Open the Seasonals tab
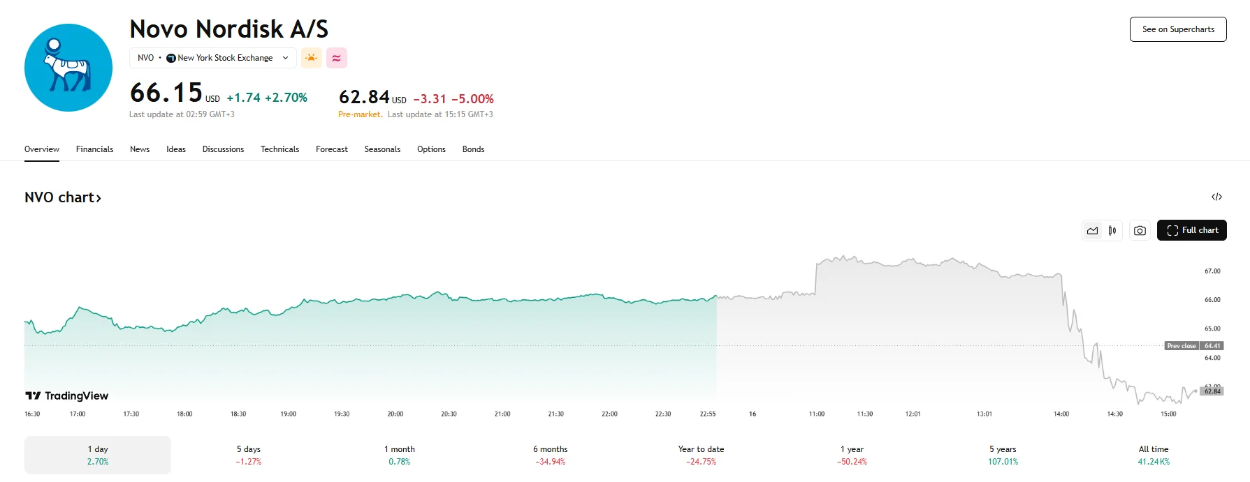This screenshot has height=482, width=1250. (x=382, y=149)
